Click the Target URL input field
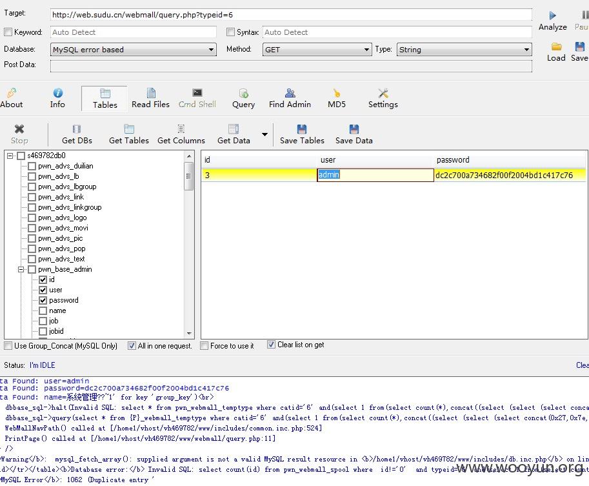The image size is (589, 486). click(x=291, y=15)
